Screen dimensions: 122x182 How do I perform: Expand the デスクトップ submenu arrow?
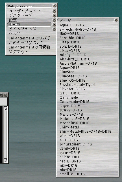tap(54, 15)
